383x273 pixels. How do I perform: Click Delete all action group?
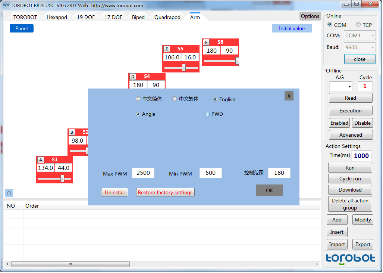[350, 204]
